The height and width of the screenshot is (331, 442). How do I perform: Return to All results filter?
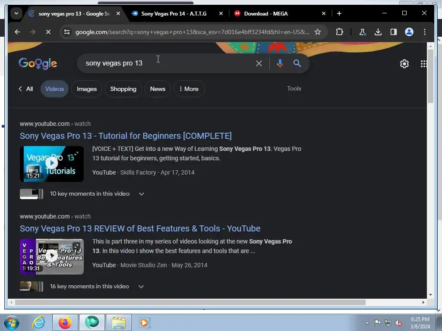[26, 89]
